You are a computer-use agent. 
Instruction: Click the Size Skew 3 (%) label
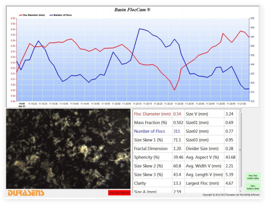[x=148, y=174]
